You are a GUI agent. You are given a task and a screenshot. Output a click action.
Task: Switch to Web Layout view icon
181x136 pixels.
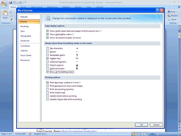coord(140,134)
